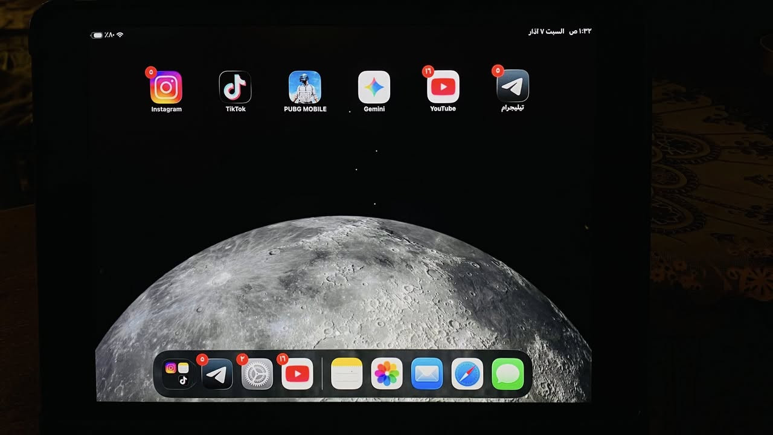
Task: Tap the YouTube icon in the dock
Action: click(297, 375)
